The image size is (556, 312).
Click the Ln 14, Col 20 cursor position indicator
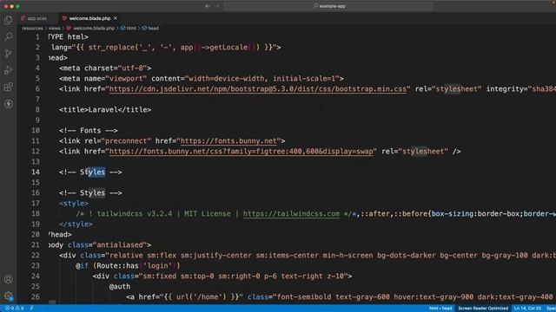coord(527,309)
